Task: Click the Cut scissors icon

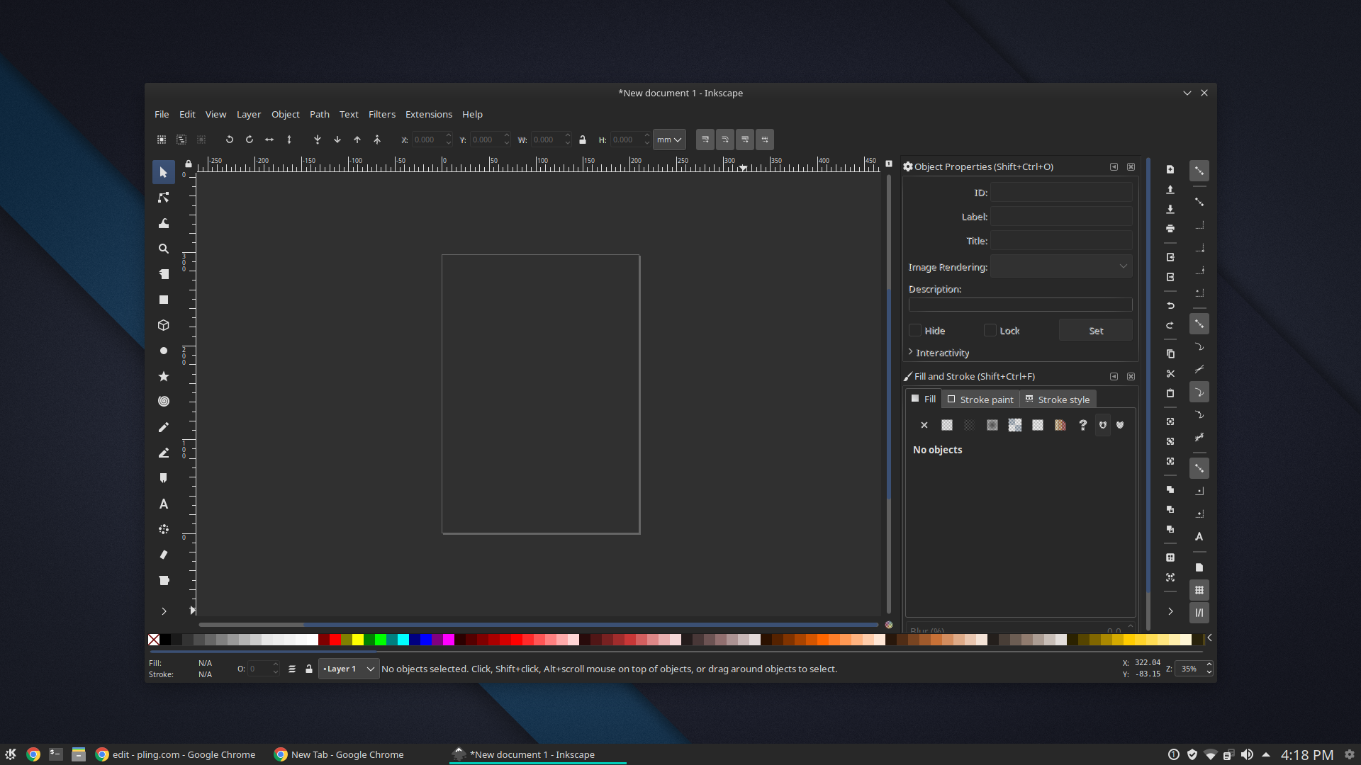Action: [1170, 373]
